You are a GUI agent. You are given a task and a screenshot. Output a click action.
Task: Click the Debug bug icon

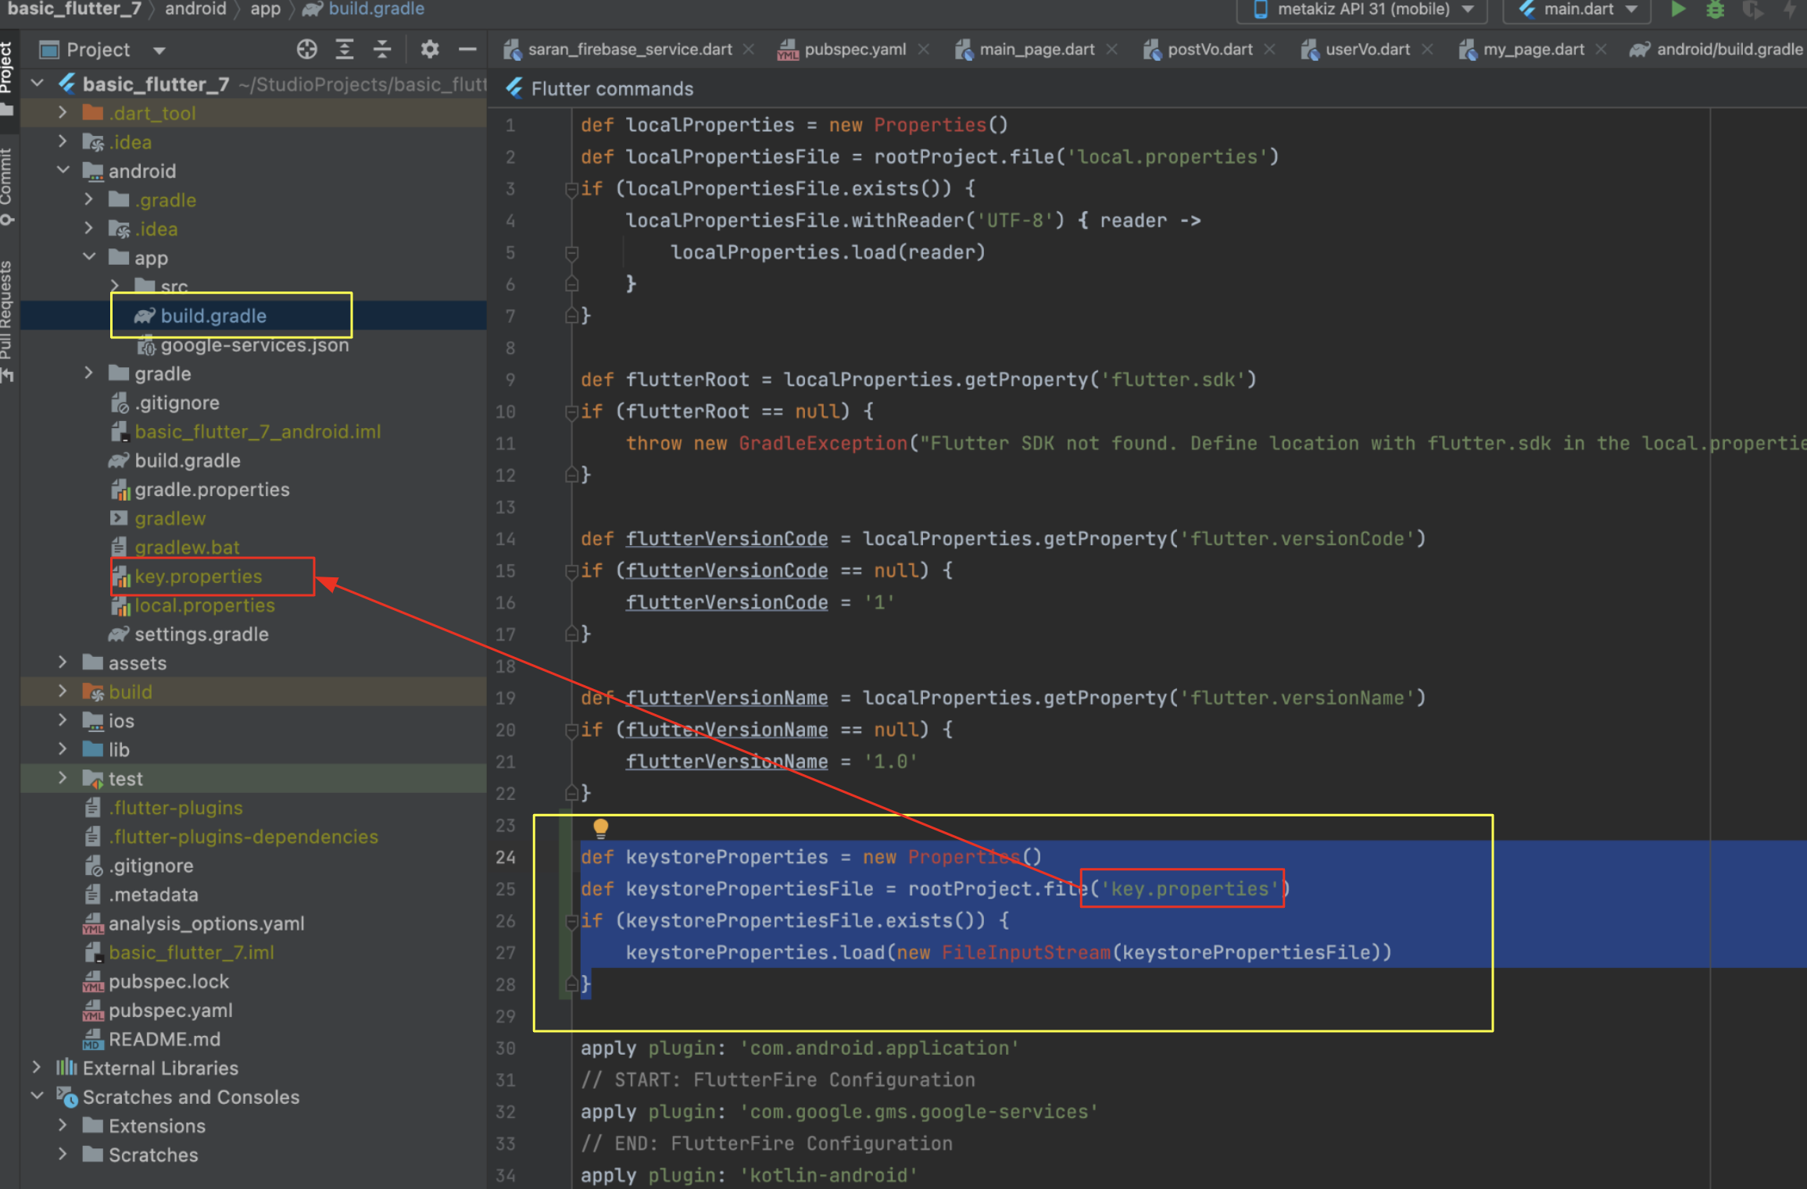pyautogui.click(x=1715, y=9)
